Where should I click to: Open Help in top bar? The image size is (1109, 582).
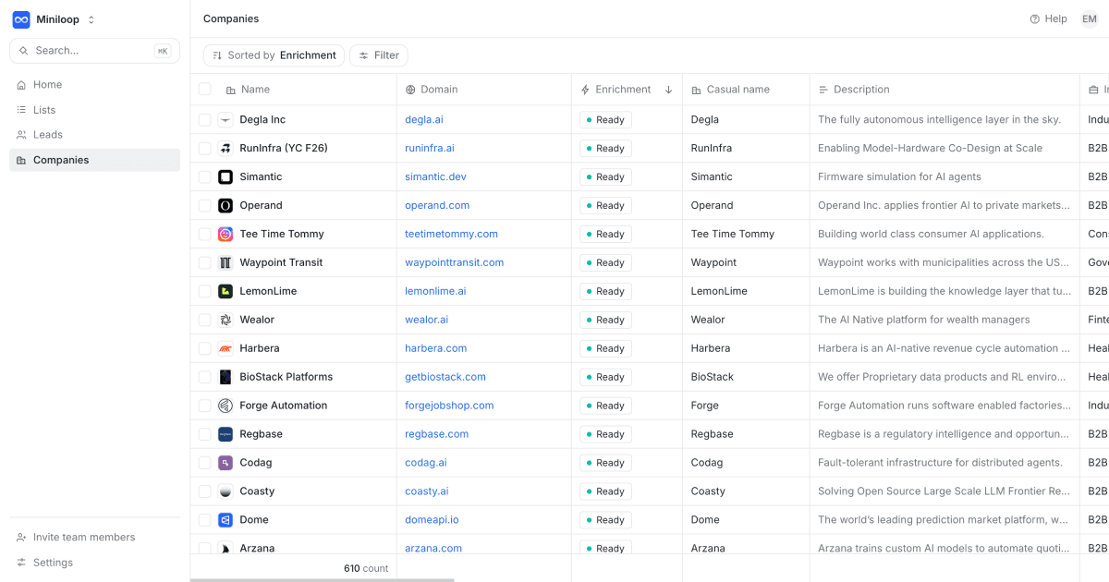pos(1048,18)
